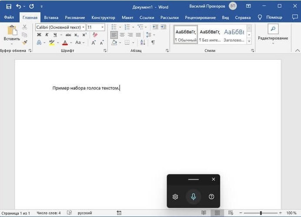Start a multilevel list
The width and height of the screenshot is (301, 217).
(x=140, y=27)
